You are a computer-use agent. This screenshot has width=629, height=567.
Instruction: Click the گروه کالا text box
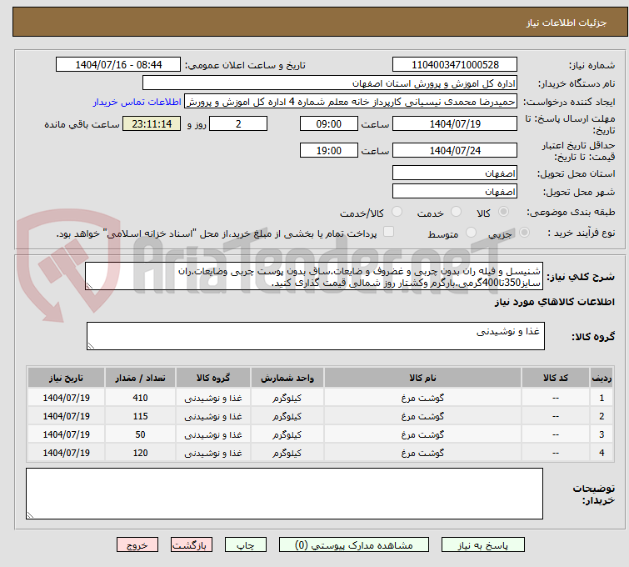point(315,336)
